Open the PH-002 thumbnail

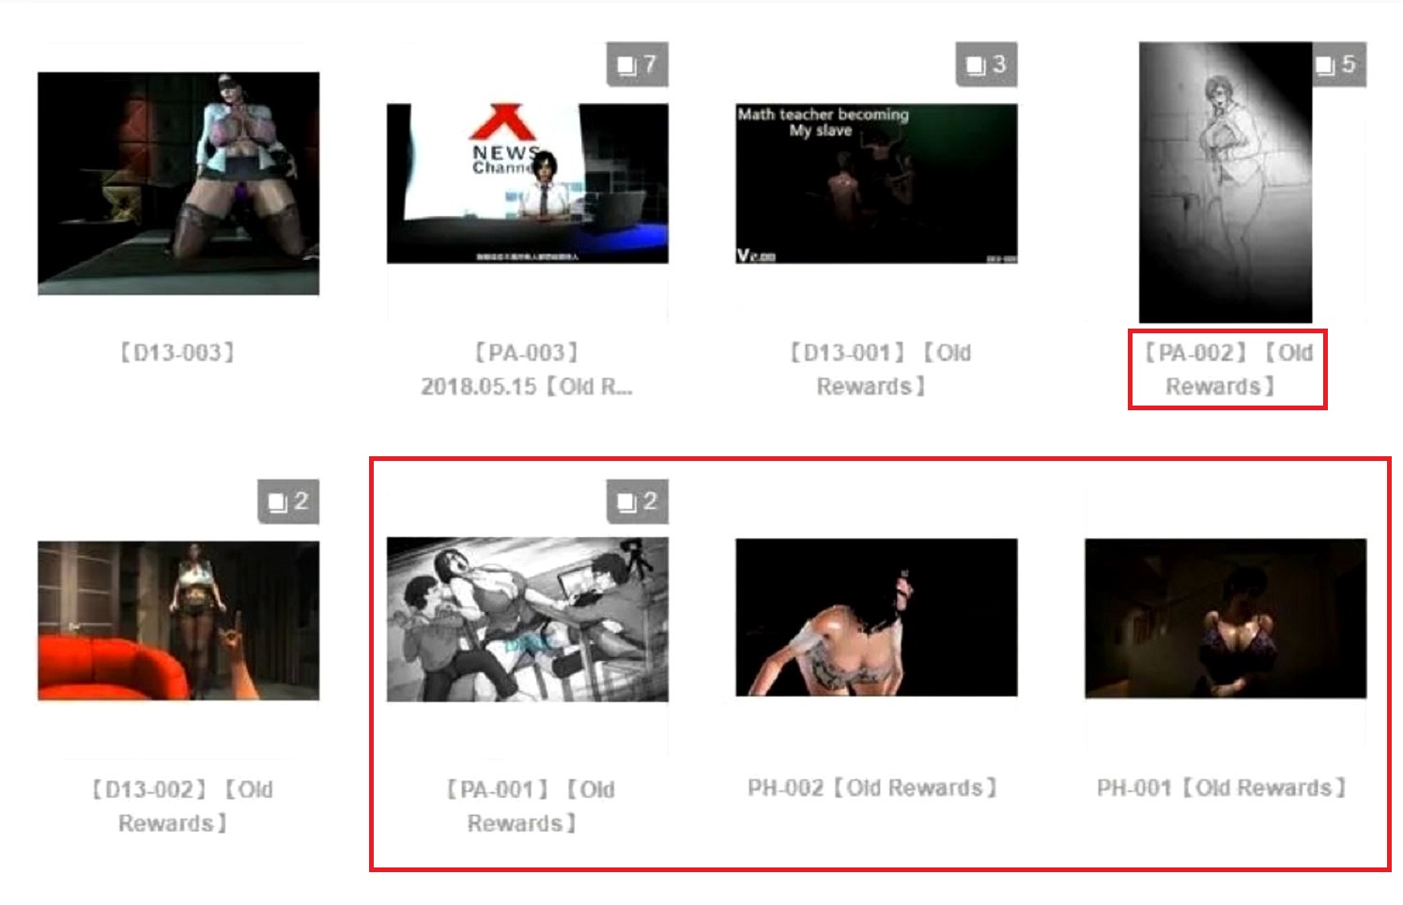(x=876, y=618)
